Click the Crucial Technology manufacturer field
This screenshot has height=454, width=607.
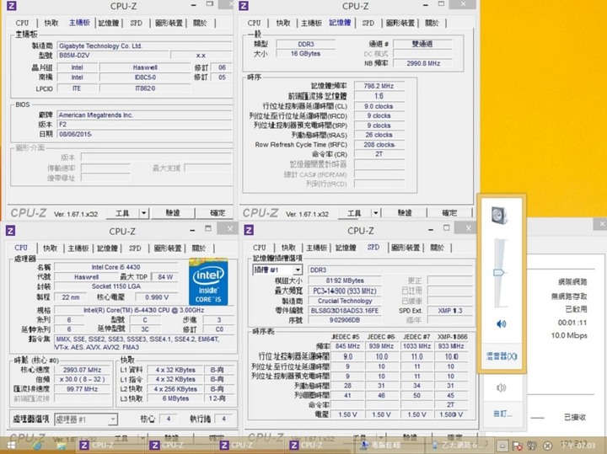[345, 301]
